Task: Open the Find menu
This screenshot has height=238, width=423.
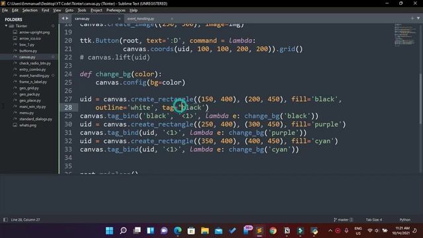Action: (x=45, y=11)
